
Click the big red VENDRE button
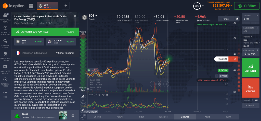(251, 88)
